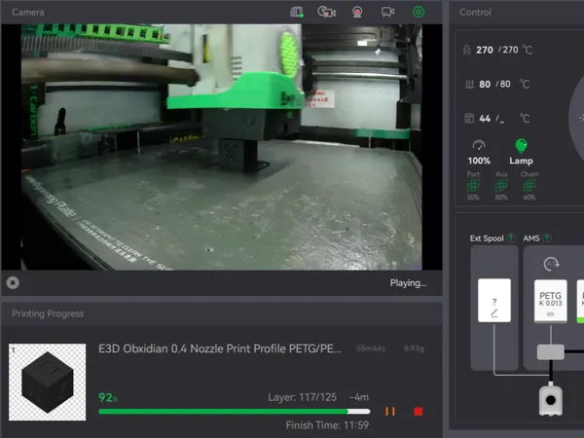Select the unknown external spool slot
This screenshot has height=438, width=584.
494,300
